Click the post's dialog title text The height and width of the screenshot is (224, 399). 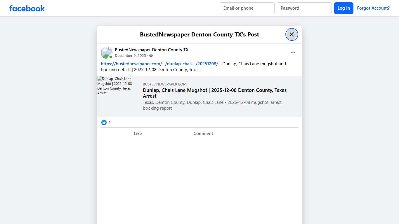click(199, 34)
